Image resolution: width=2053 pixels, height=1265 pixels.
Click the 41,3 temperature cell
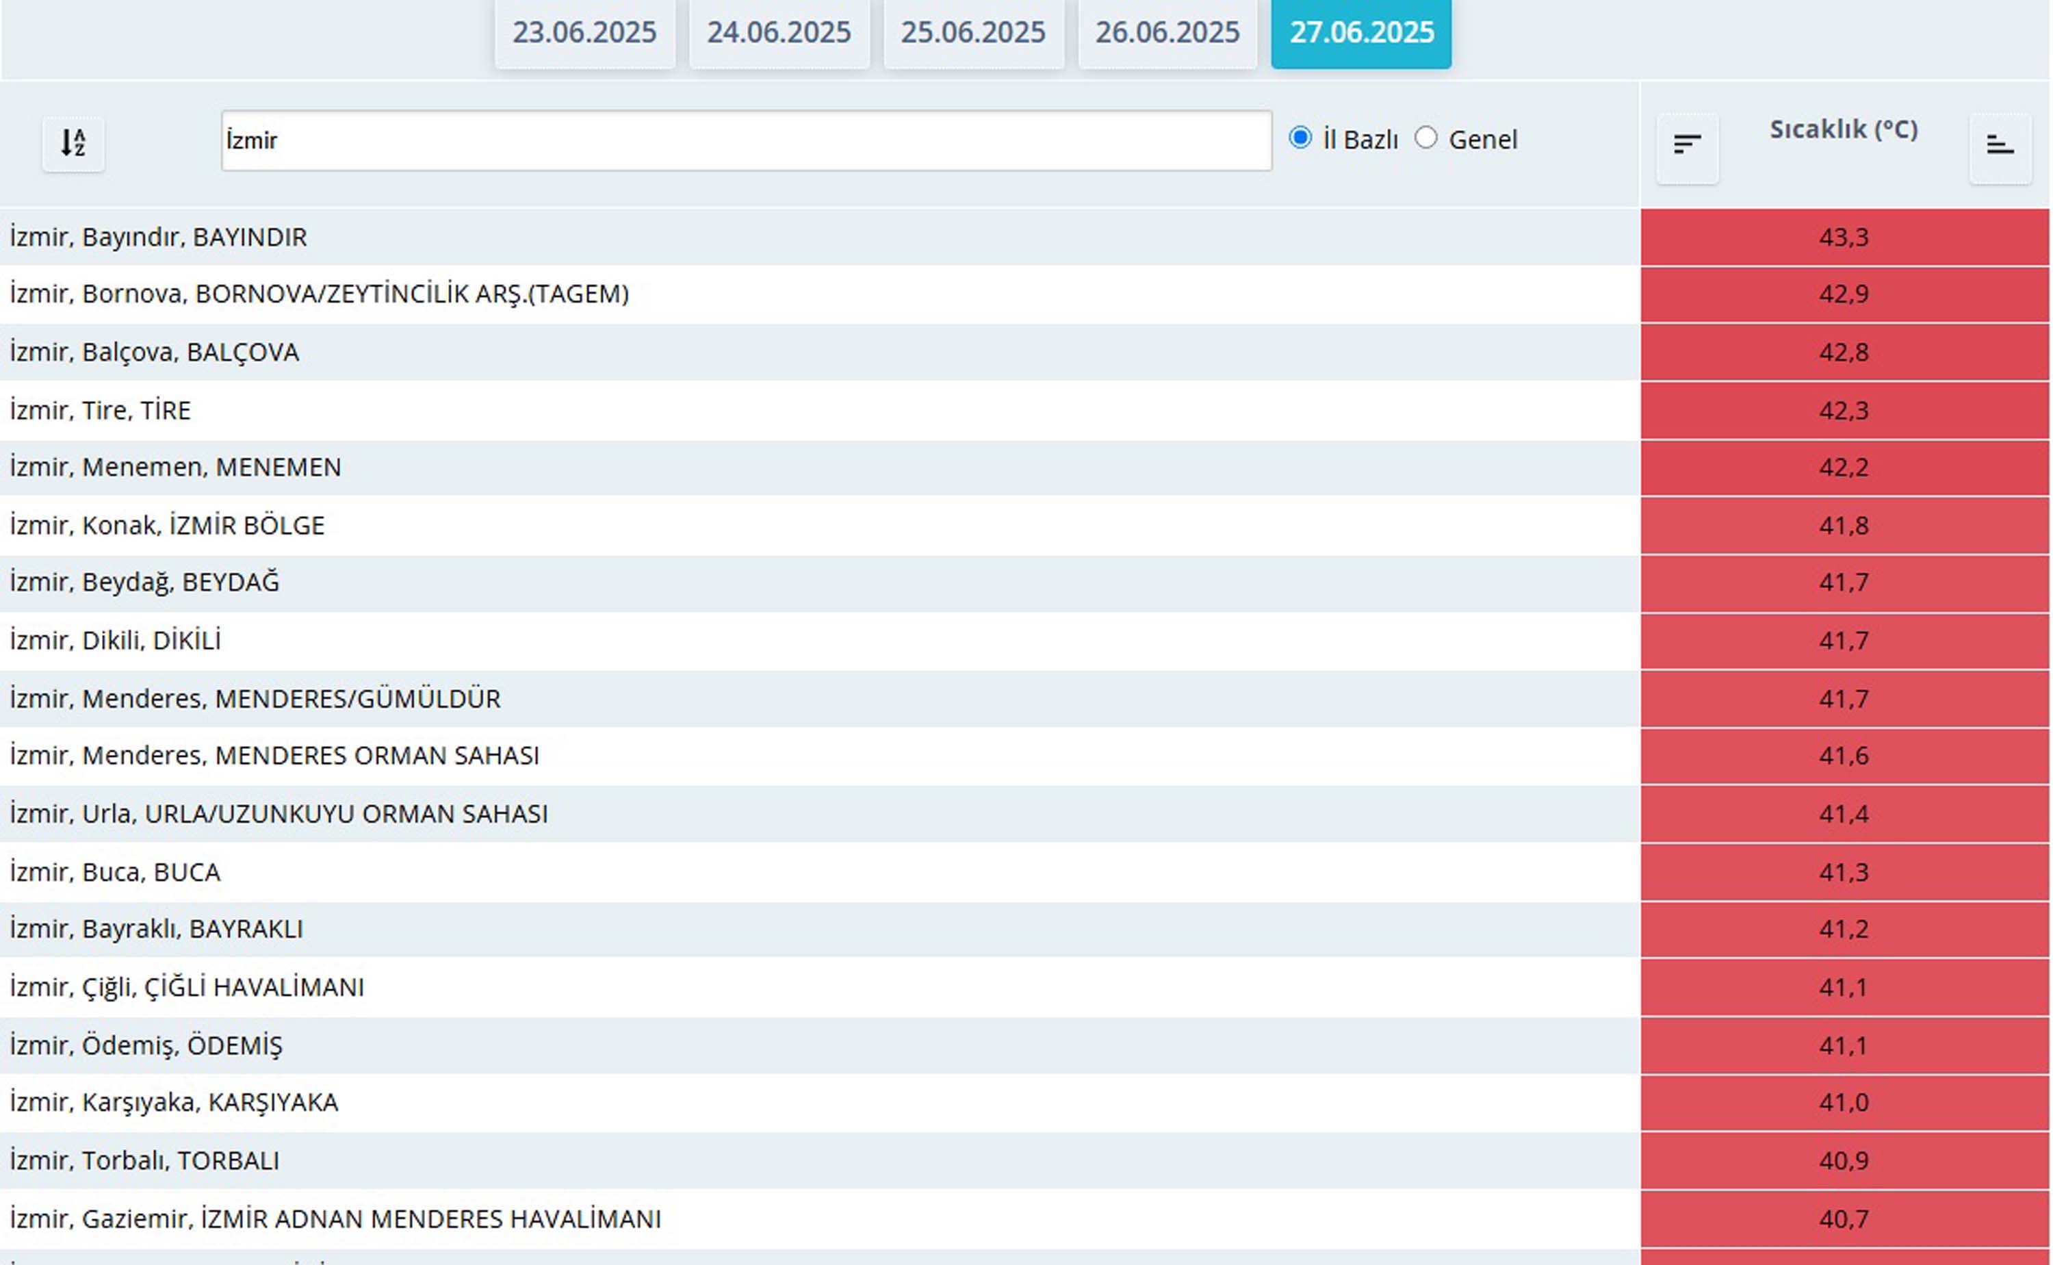coord(1844,872)
